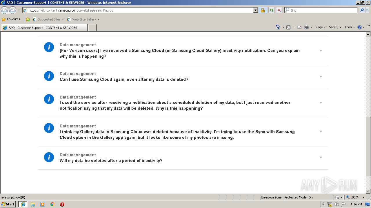Click the browser Back arrow button
This screenshot has width=371, height=208.
tap(4, 10)
